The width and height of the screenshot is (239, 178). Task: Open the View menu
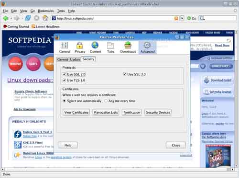[23, 11]
